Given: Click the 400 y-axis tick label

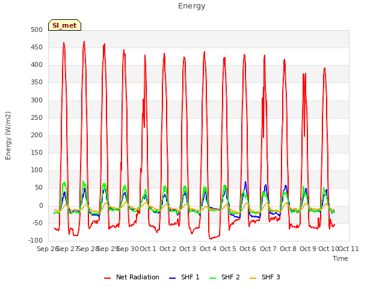Looking at the screenshot, I should [x=37, y=65].
